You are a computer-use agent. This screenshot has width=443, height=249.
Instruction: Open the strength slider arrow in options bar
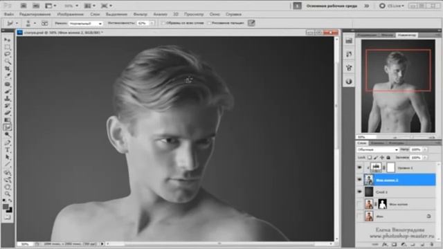click(x=152, y=23)
